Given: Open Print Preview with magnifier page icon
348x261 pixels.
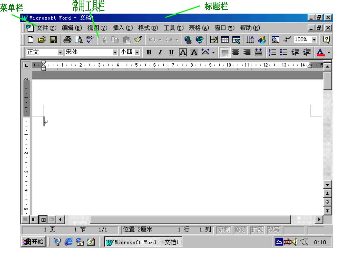Looking at the screenshot, I should [79, 40].
